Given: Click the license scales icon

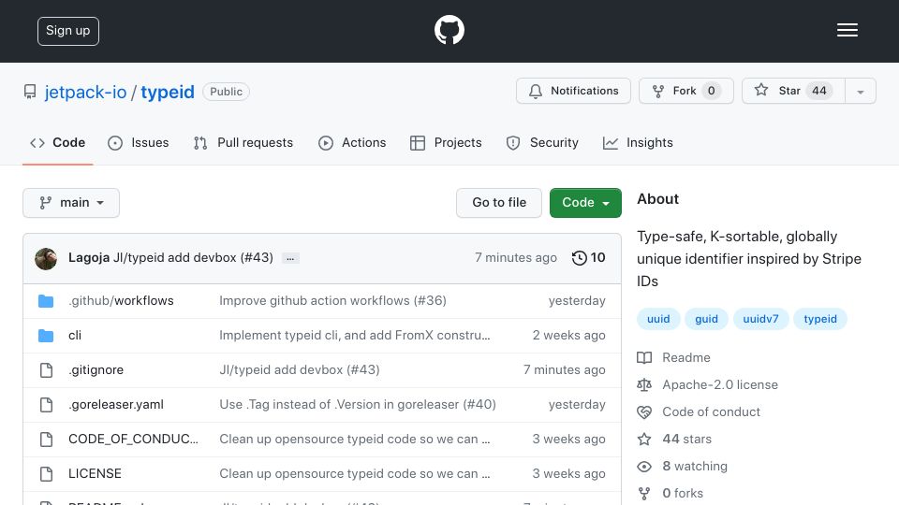Looking at the screenshot, I should pos(644,384).
